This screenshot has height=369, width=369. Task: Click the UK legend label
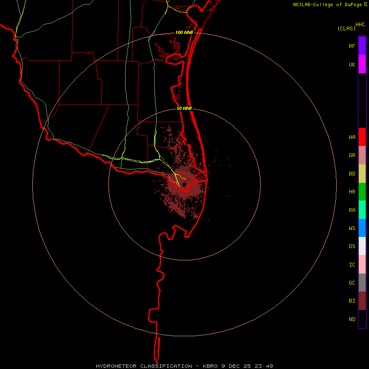(x=352, y=65)
